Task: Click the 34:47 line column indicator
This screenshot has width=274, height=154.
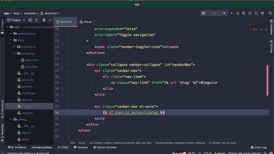Action: click(x=191, y=153)
